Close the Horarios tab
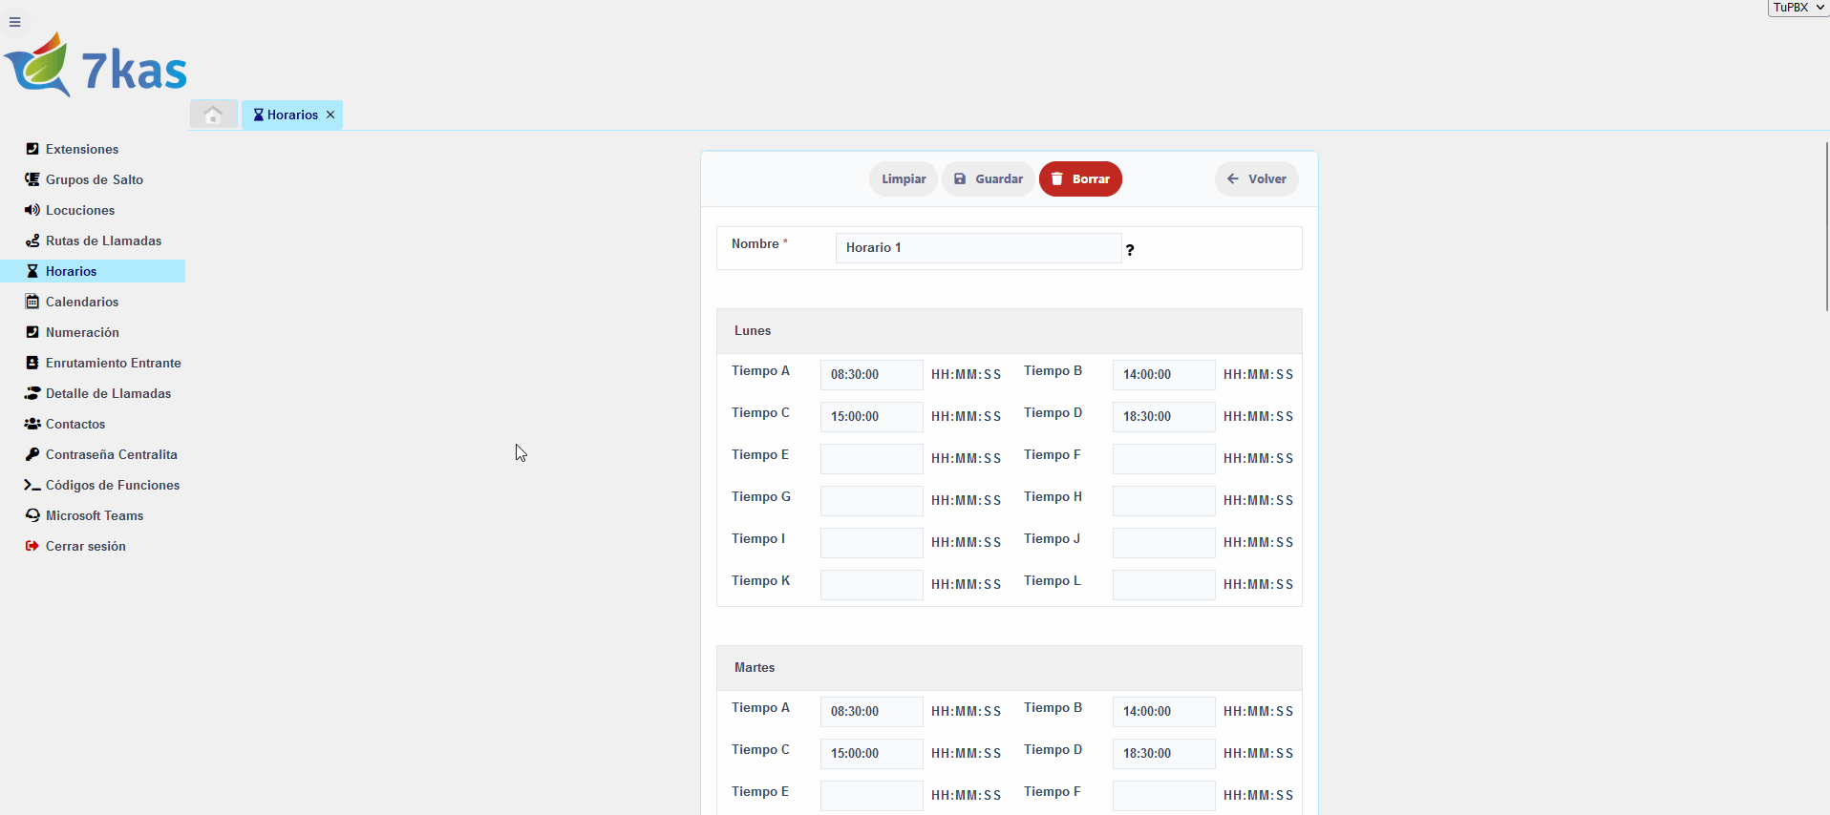This screenshot has height=815, width=1830. [330, 115]
